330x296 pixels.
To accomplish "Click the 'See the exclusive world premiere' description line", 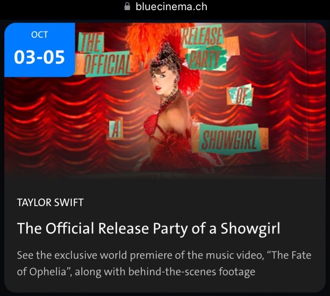I will pos(164,255).
